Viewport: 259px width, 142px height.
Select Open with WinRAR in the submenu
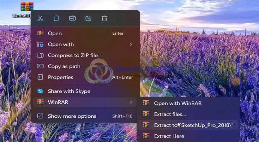coord(178,103)
